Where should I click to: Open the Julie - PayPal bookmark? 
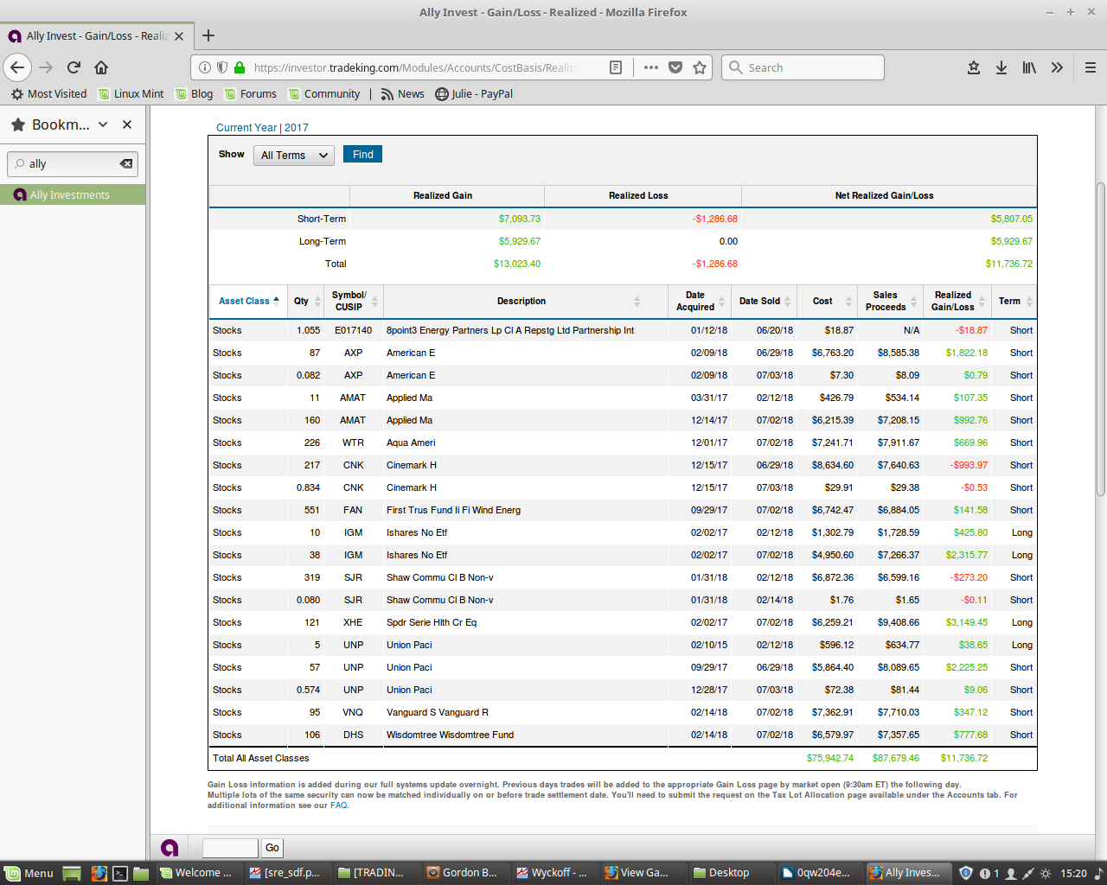click(474, 93)
